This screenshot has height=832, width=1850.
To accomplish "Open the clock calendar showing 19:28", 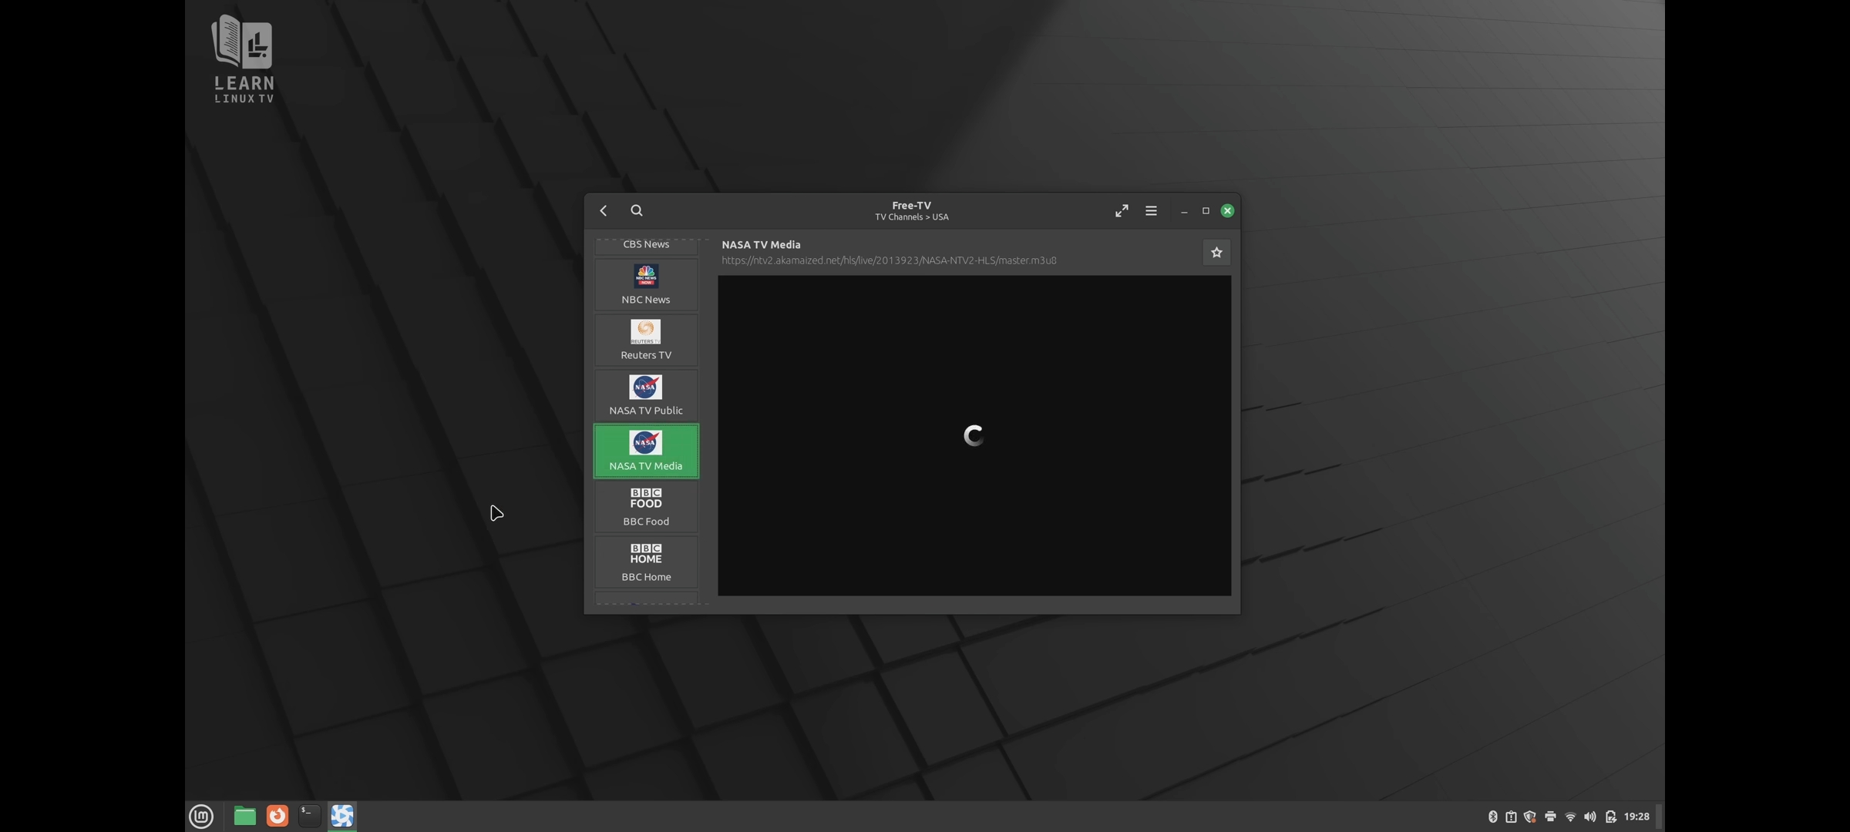I will tap(1636, 817).
